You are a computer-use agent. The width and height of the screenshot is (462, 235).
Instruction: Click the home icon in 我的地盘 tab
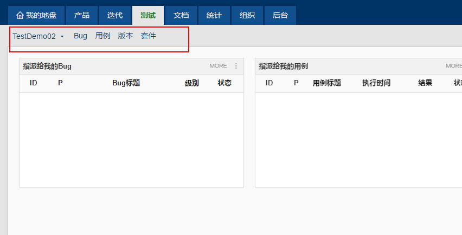point(20,15)
